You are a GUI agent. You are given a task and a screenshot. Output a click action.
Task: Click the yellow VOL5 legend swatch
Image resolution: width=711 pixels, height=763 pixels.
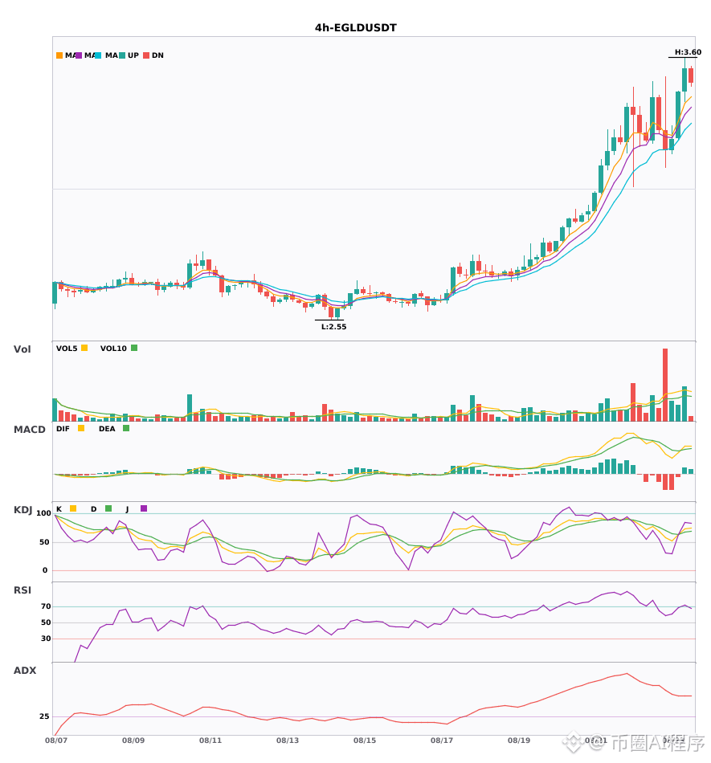coord(84,348)
